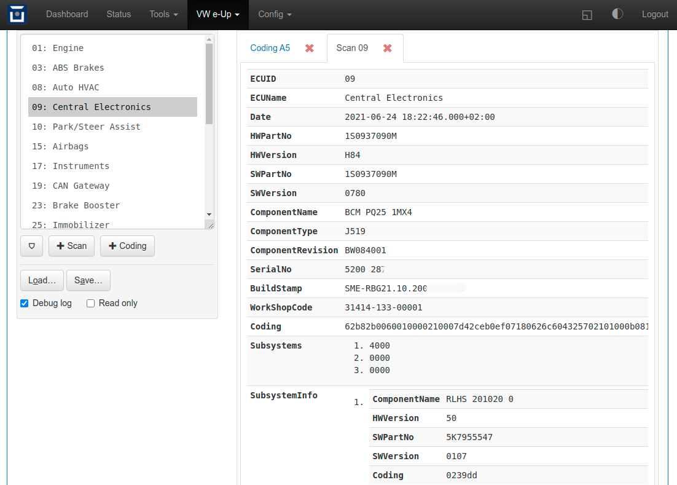Screen dimensions: 677x485
Task: Click the OVMS logo icon
Action: tap(17, 14)
